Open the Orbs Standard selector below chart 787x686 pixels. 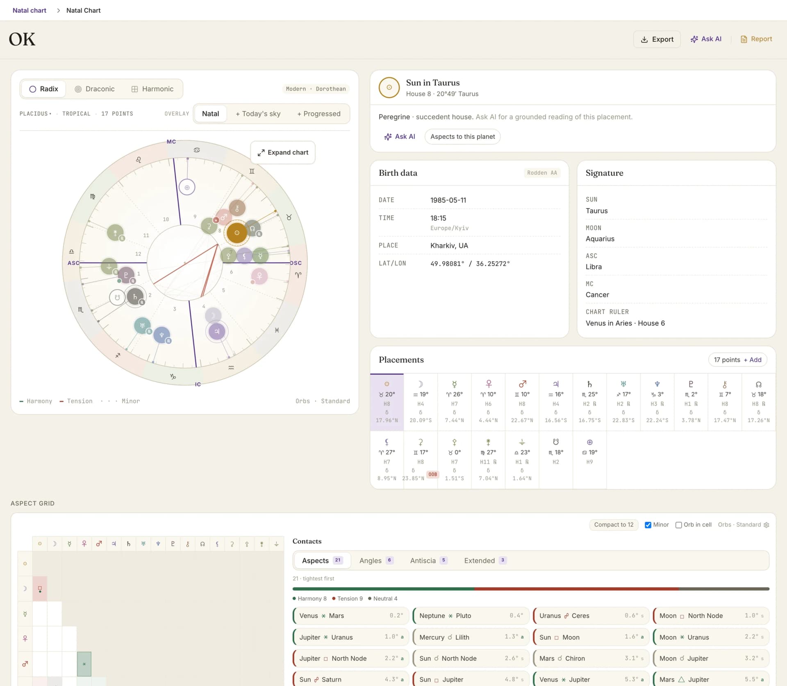[323, 401]
